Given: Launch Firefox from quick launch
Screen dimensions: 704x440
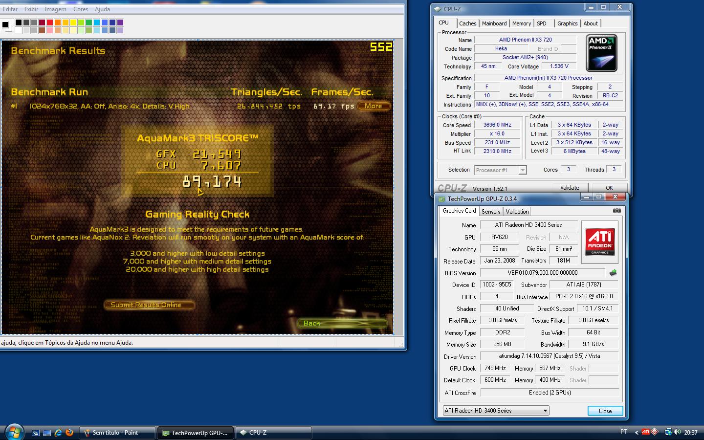Looking at the screenshot, I should click(x=69, y=433).
